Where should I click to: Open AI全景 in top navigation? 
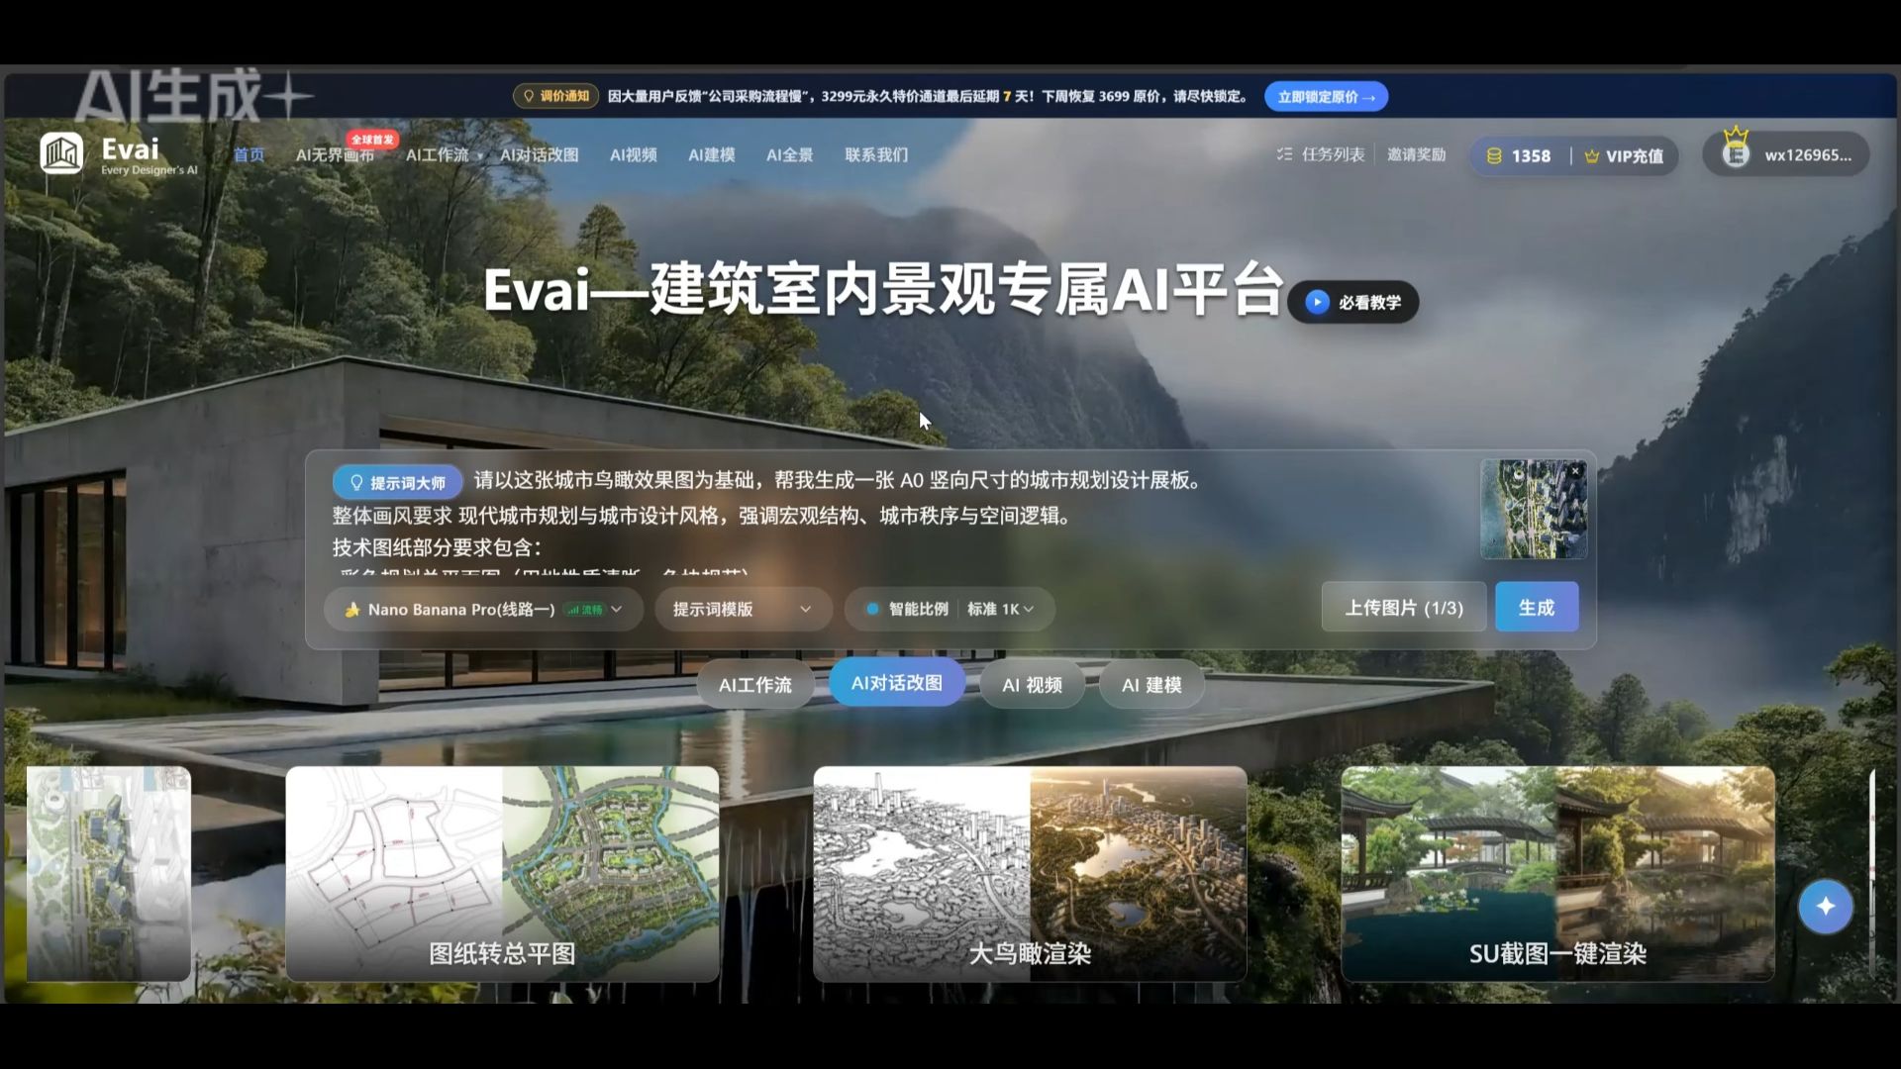pyautogui.click(x=789, y=155)
